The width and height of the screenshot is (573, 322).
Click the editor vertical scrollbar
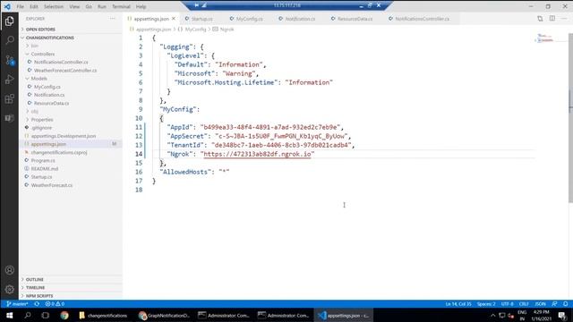click(x=570, y=117)
